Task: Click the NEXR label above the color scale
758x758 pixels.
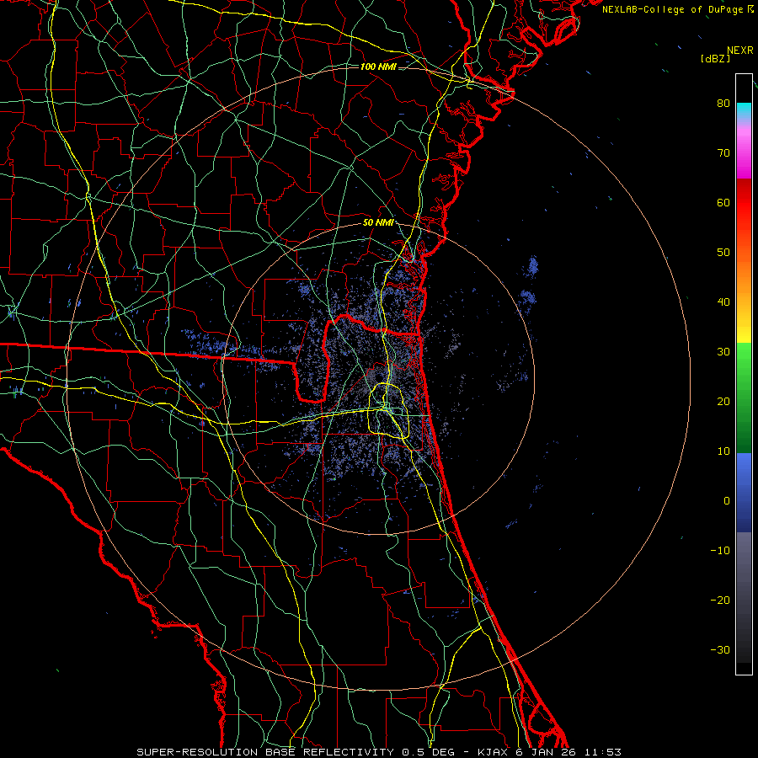Action: point(739,51)
